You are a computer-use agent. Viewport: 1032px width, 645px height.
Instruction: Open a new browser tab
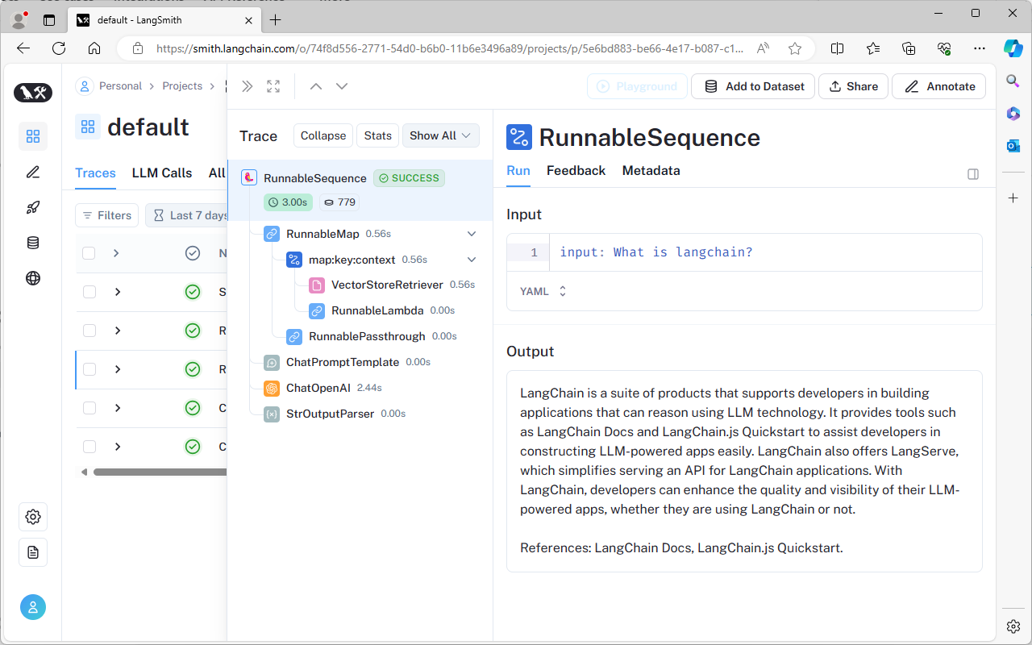pyautogui.click(x=276, y=20)
